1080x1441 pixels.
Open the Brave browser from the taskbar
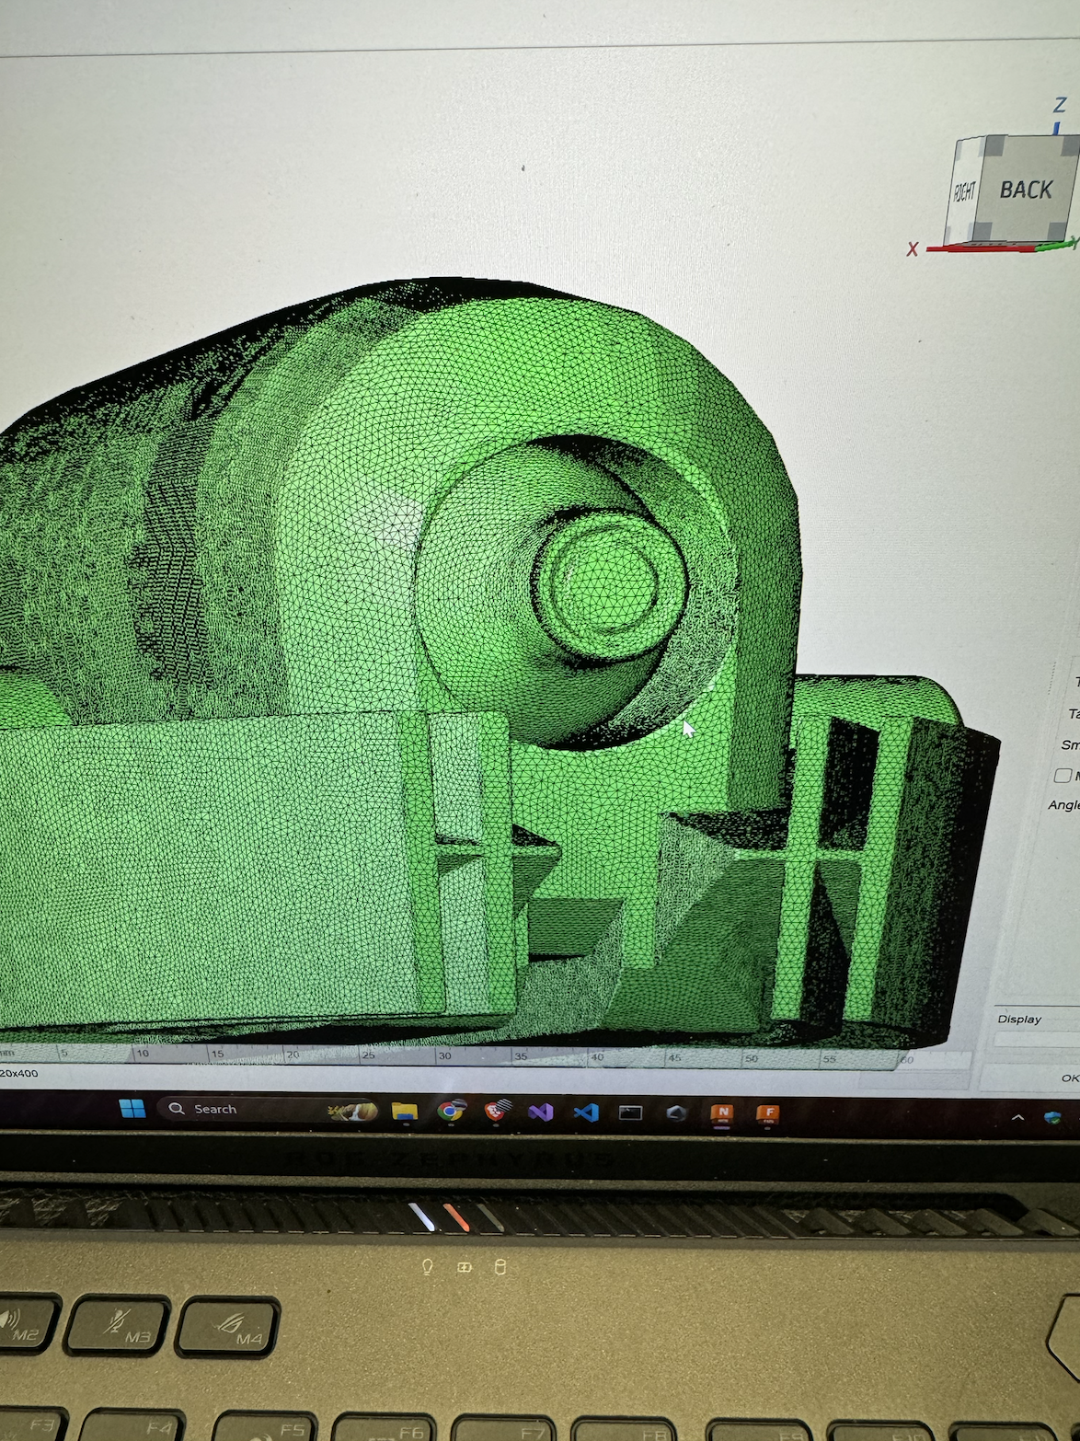497,1112
